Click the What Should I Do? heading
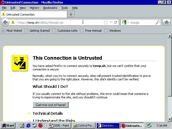Image resolution: width=172 pixels, height=129 pixels. tap(50, 87)
